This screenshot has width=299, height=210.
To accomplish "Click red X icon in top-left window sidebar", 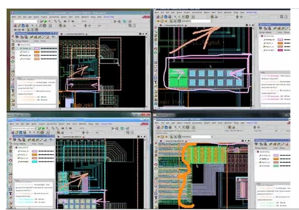I will click(x=13, y=36).
